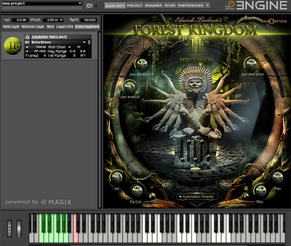The image size is (291, 246).
Task: Open the Mixer tab
Action: [170, 6]
